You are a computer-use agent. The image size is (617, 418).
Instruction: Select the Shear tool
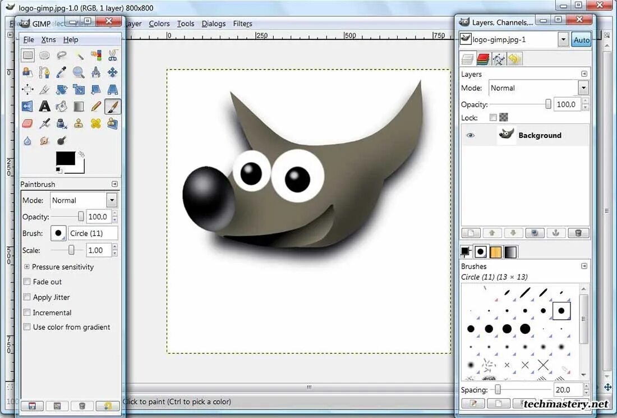(95, 89)
